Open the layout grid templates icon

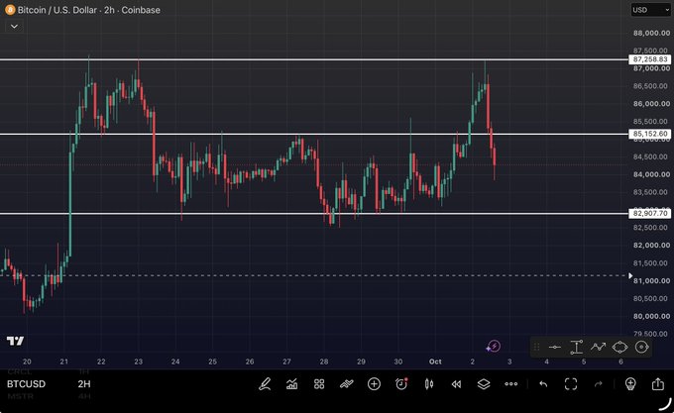point(319,384)
